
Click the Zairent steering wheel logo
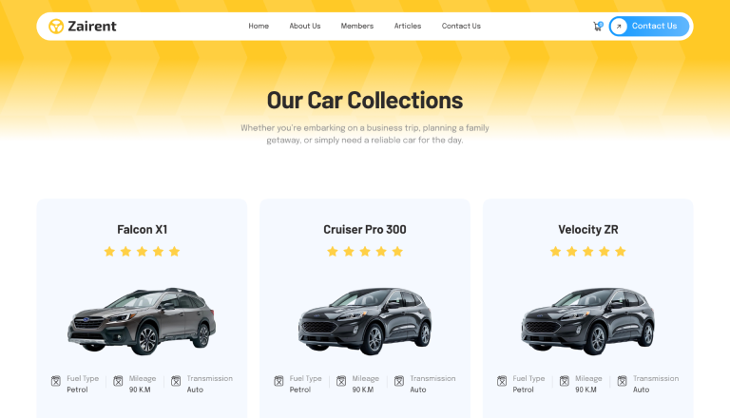pos(56,26)
